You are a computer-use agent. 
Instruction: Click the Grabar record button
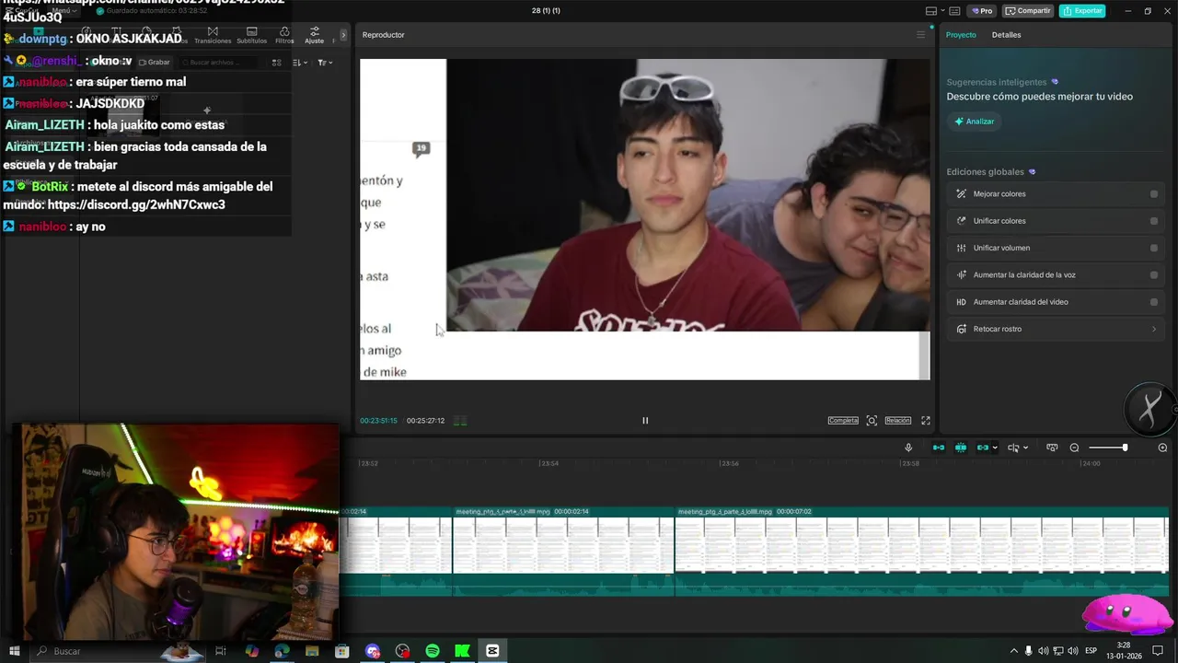[153, 63]
